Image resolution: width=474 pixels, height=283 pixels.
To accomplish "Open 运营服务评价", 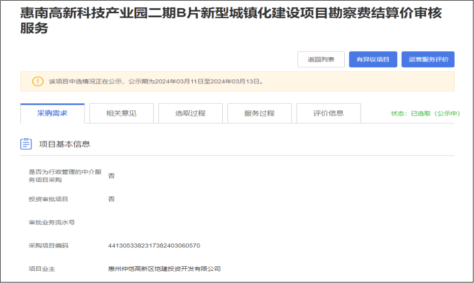I will (x=428, y=60).
